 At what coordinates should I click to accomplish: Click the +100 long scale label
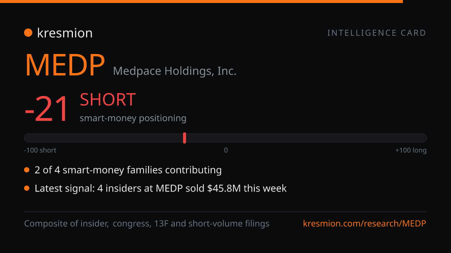411,150
